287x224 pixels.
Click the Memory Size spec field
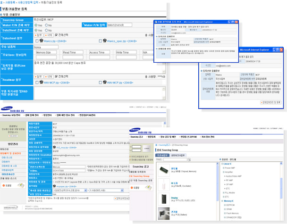(x=46, y=52)
